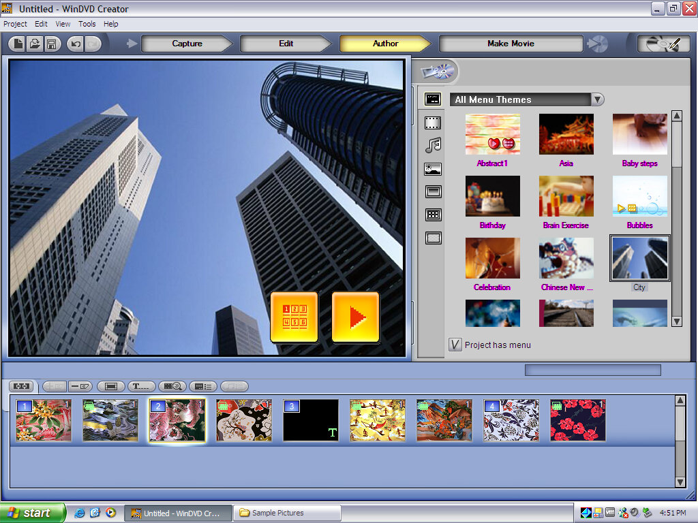Image resolution: width=698 pixels, height=523 pixels.
Task: Choose the Birthday menu theme
Action: pos(492,196)
